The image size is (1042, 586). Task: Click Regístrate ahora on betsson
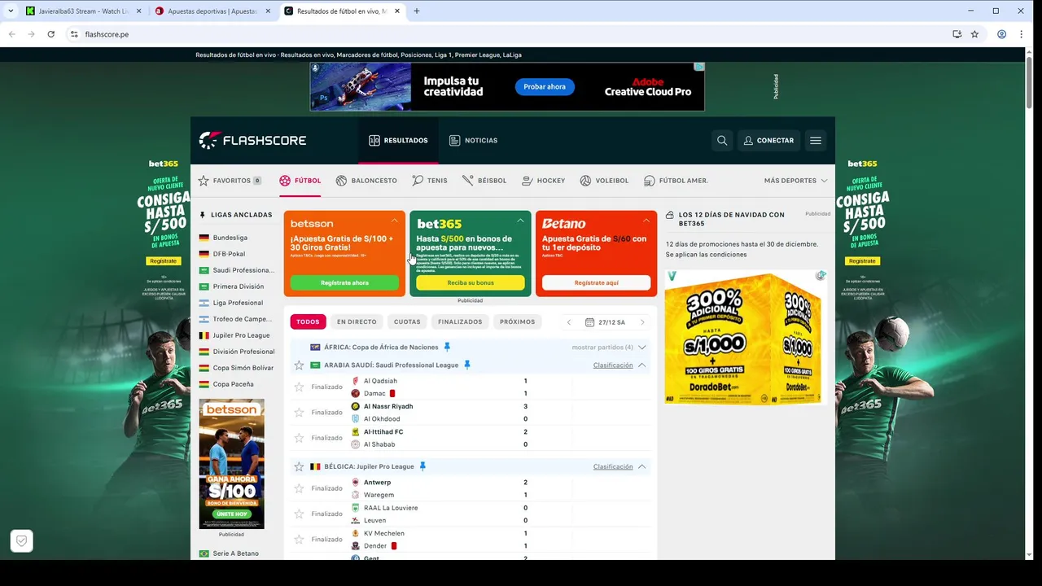click(344, 282)
